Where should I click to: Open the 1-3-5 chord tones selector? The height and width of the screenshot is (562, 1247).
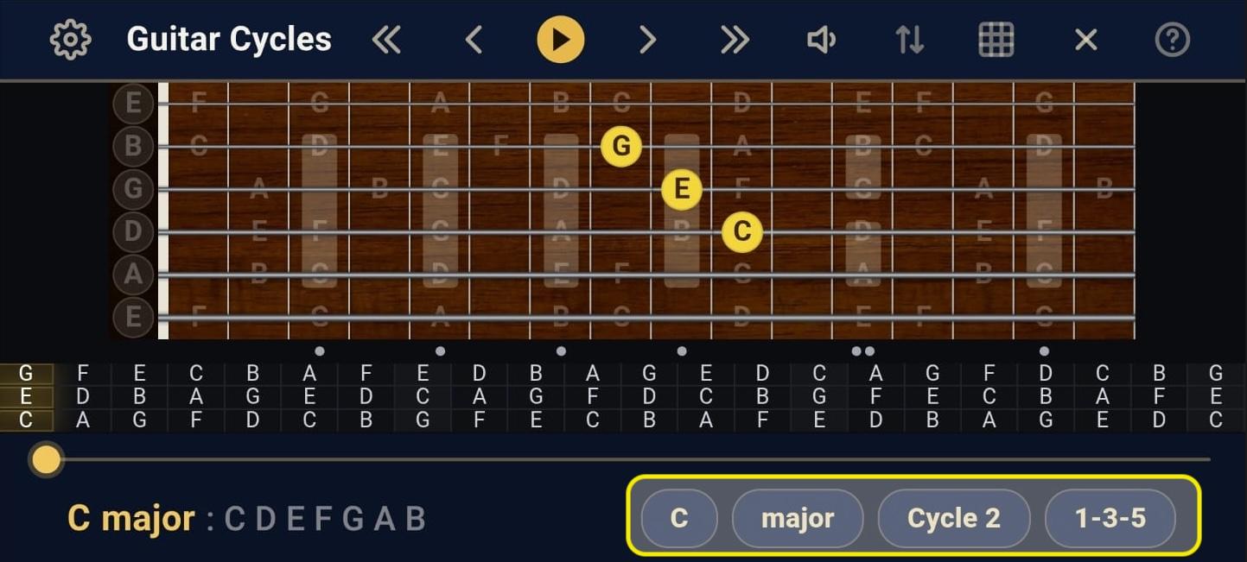[1110, 518]
